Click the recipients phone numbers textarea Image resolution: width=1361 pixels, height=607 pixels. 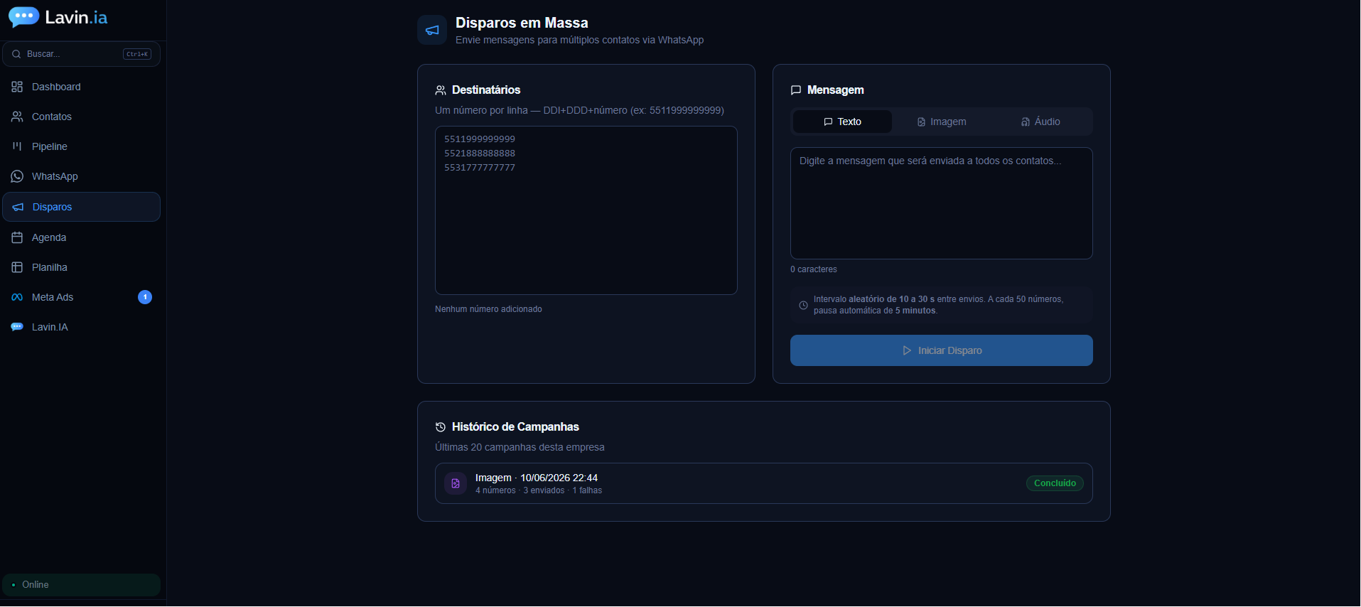pos(586,210)
